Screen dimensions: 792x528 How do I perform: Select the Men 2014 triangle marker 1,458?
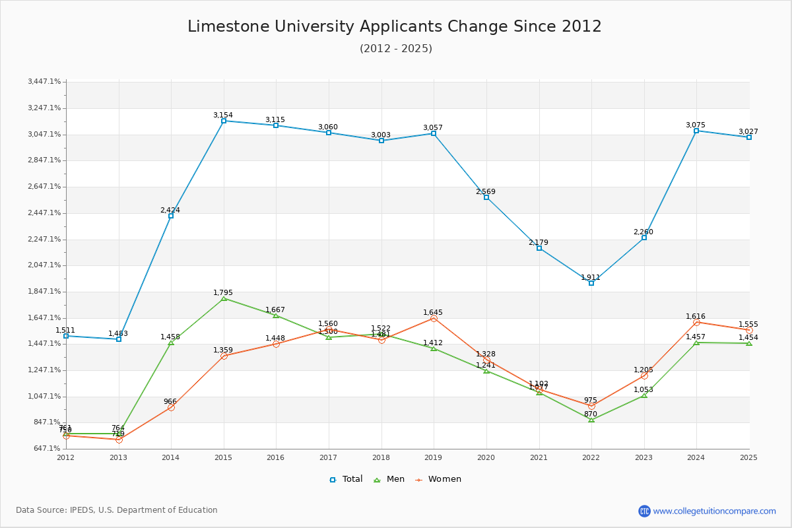(x=171, y=343)
